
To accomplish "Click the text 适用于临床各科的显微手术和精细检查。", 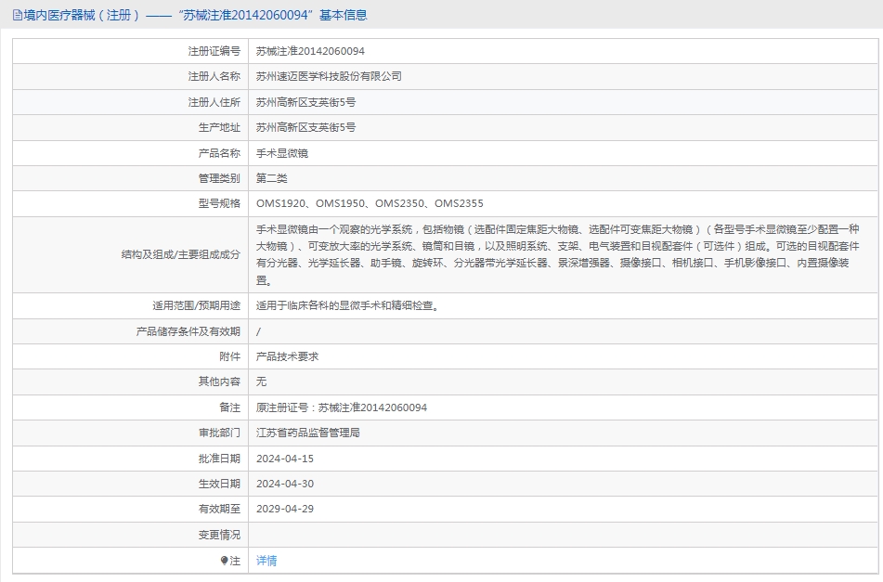I will pyautogui.click(x=348, y=305).
